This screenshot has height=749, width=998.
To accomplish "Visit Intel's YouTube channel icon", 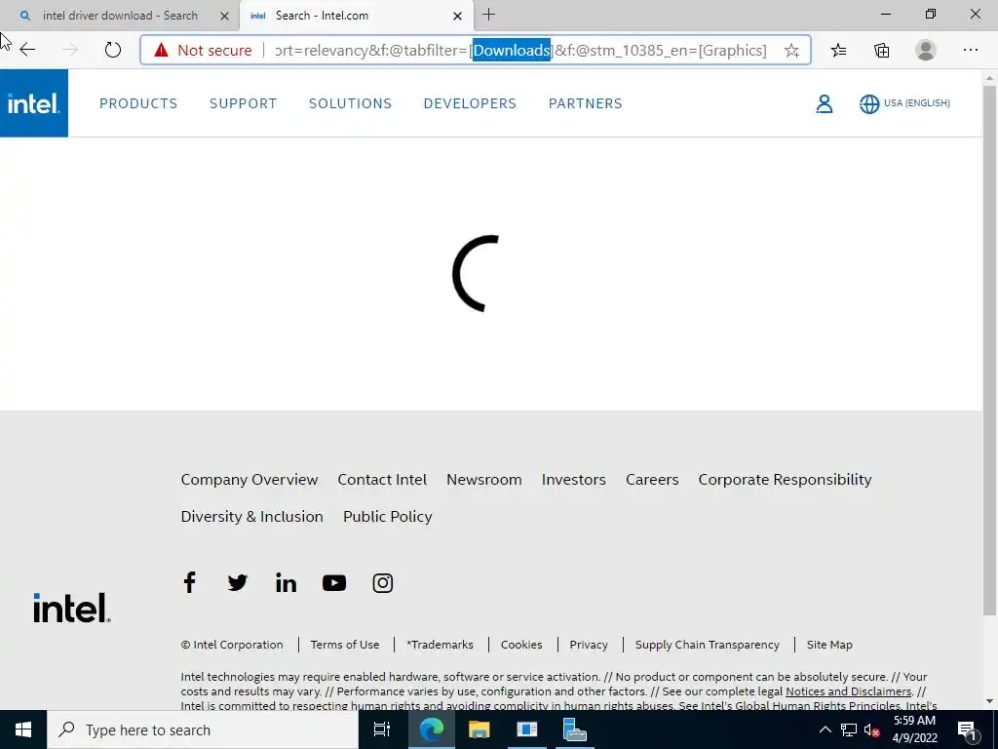I will (334, 583).
